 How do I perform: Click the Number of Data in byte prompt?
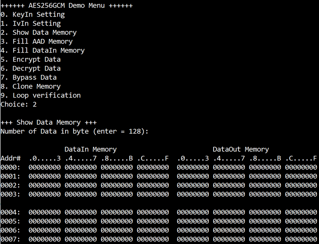point(74,131)
